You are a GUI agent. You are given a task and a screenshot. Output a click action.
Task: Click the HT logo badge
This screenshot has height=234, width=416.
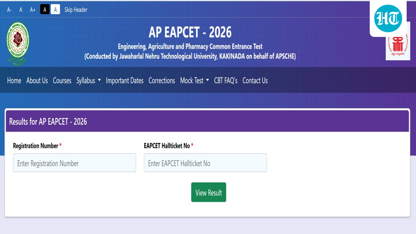[388, 18]
